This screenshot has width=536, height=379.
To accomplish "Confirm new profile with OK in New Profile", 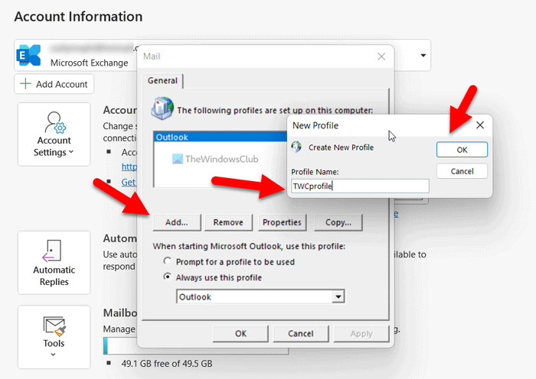I will tap(462, 150).
